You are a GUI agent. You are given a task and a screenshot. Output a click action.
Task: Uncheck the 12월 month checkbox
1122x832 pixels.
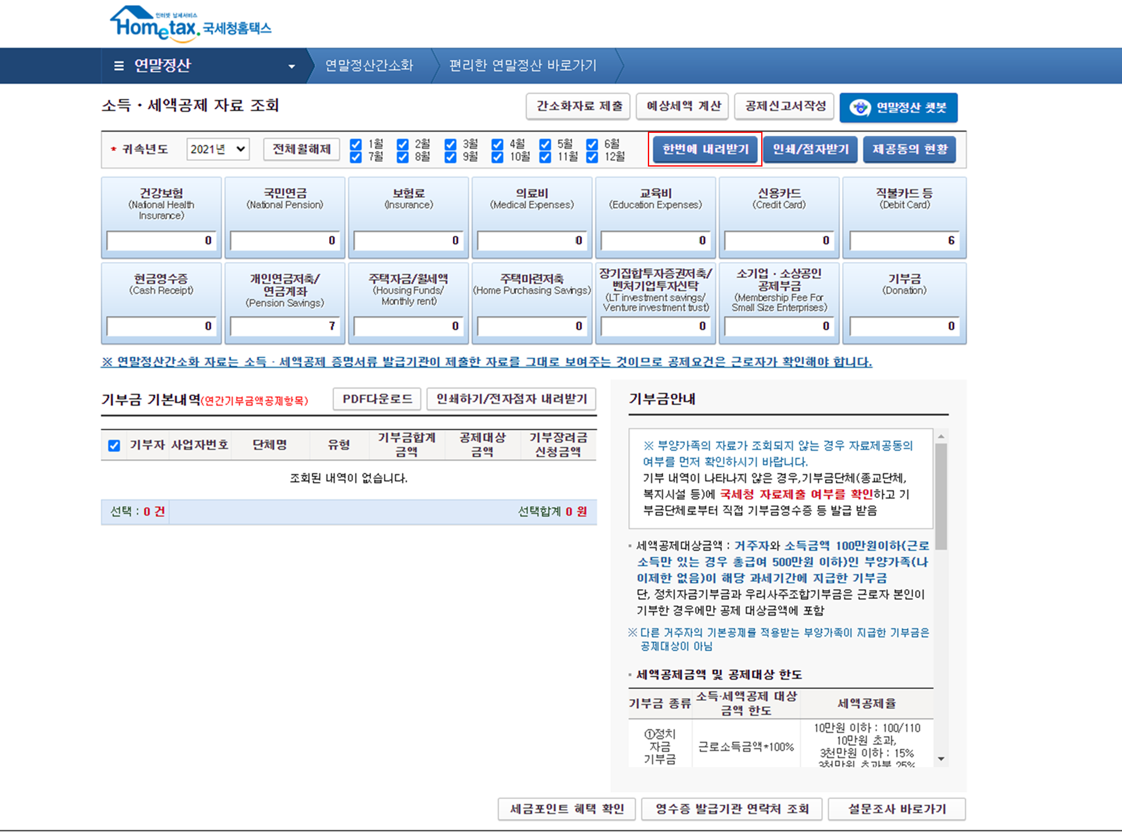(592, 157)
